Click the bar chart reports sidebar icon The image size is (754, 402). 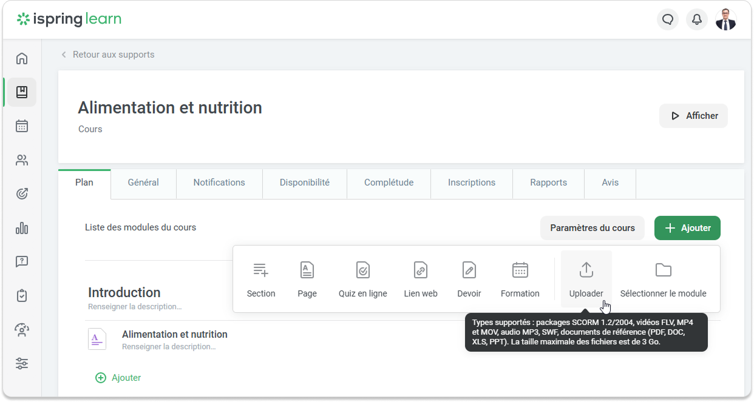[x=22, y=228]
